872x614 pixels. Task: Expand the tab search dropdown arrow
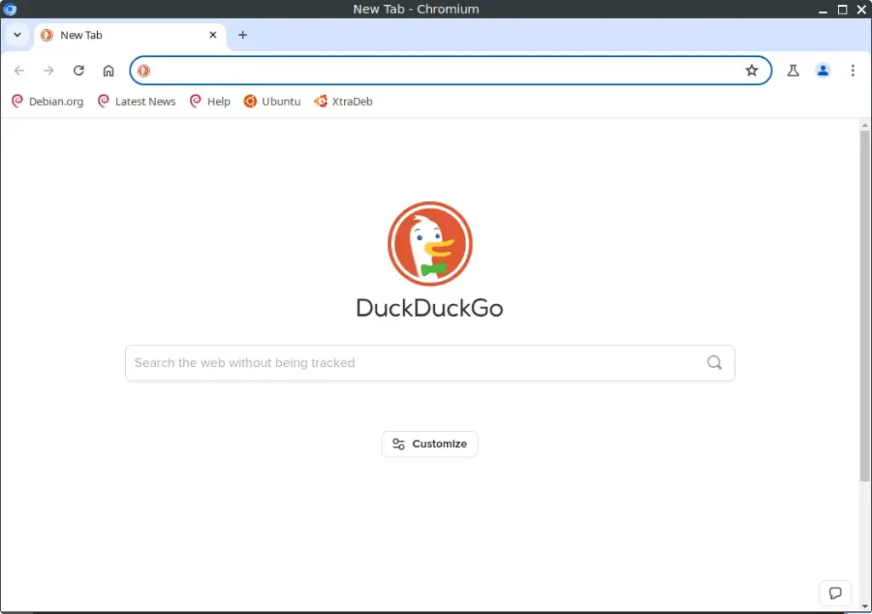(17, 35)
